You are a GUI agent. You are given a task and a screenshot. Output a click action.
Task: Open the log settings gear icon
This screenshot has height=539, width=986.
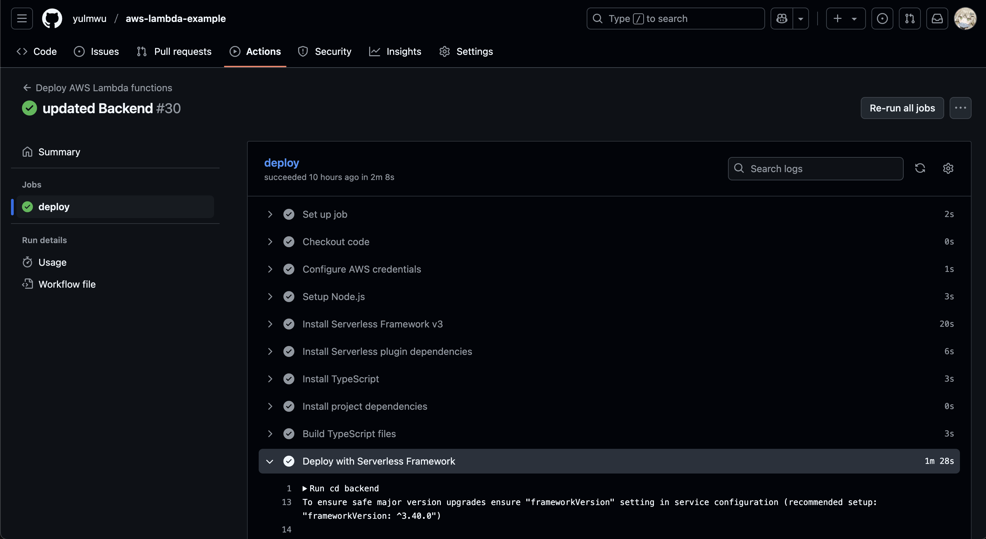pos(948,168)
